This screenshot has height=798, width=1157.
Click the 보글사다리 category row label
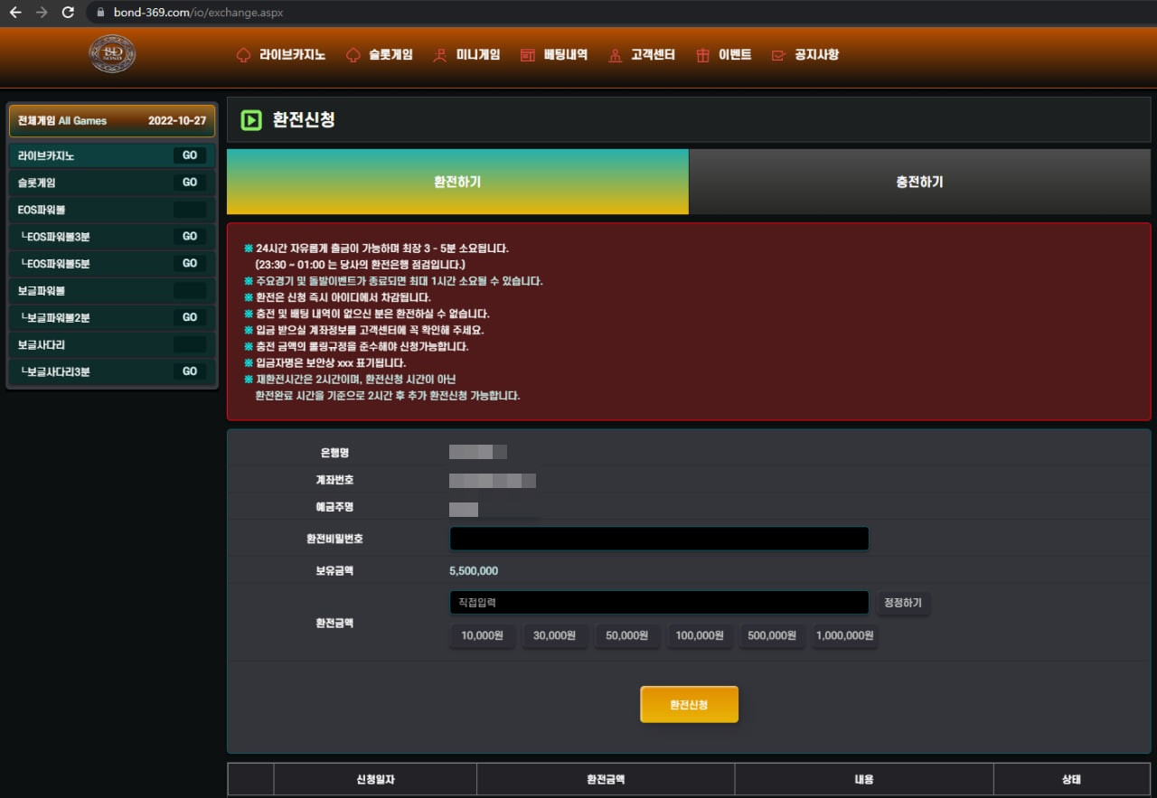click(42, 345)
